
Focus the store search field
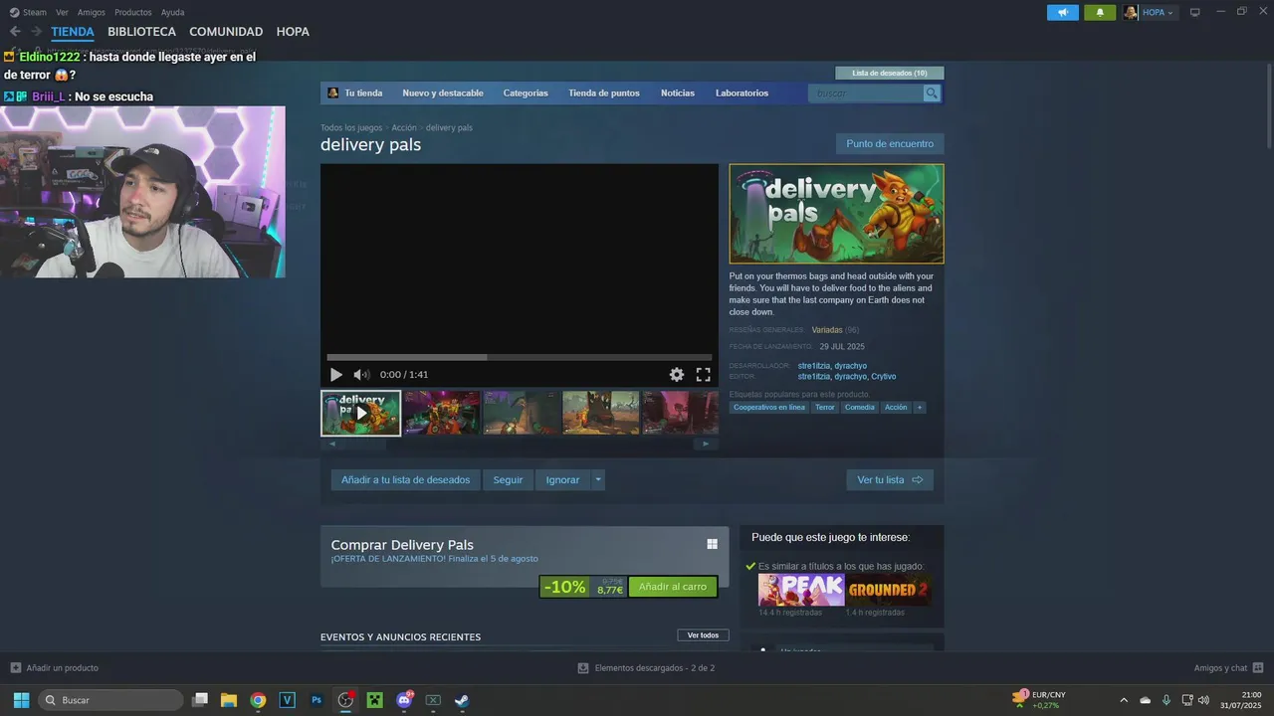click(x=866, y=92)
